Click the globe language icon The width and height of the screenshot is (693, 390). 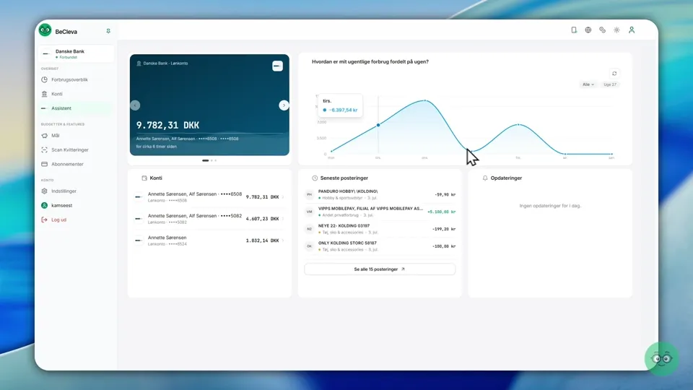(x=588, y=30)
